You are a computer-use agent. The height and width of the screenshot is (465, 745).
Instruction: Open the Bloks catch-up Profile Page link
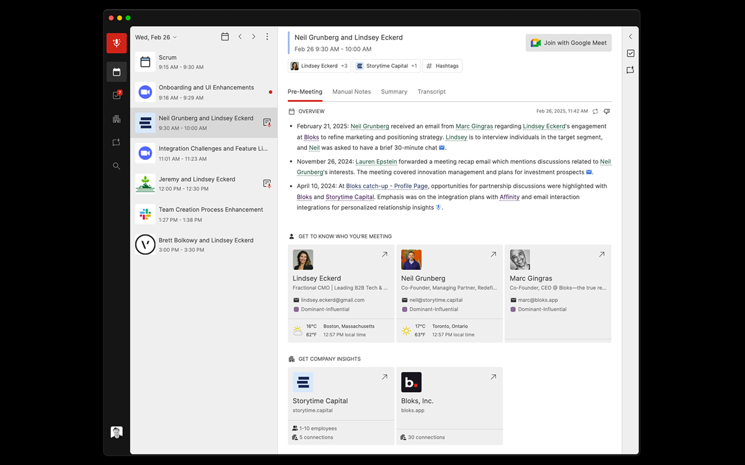click(x=386, y=186)
